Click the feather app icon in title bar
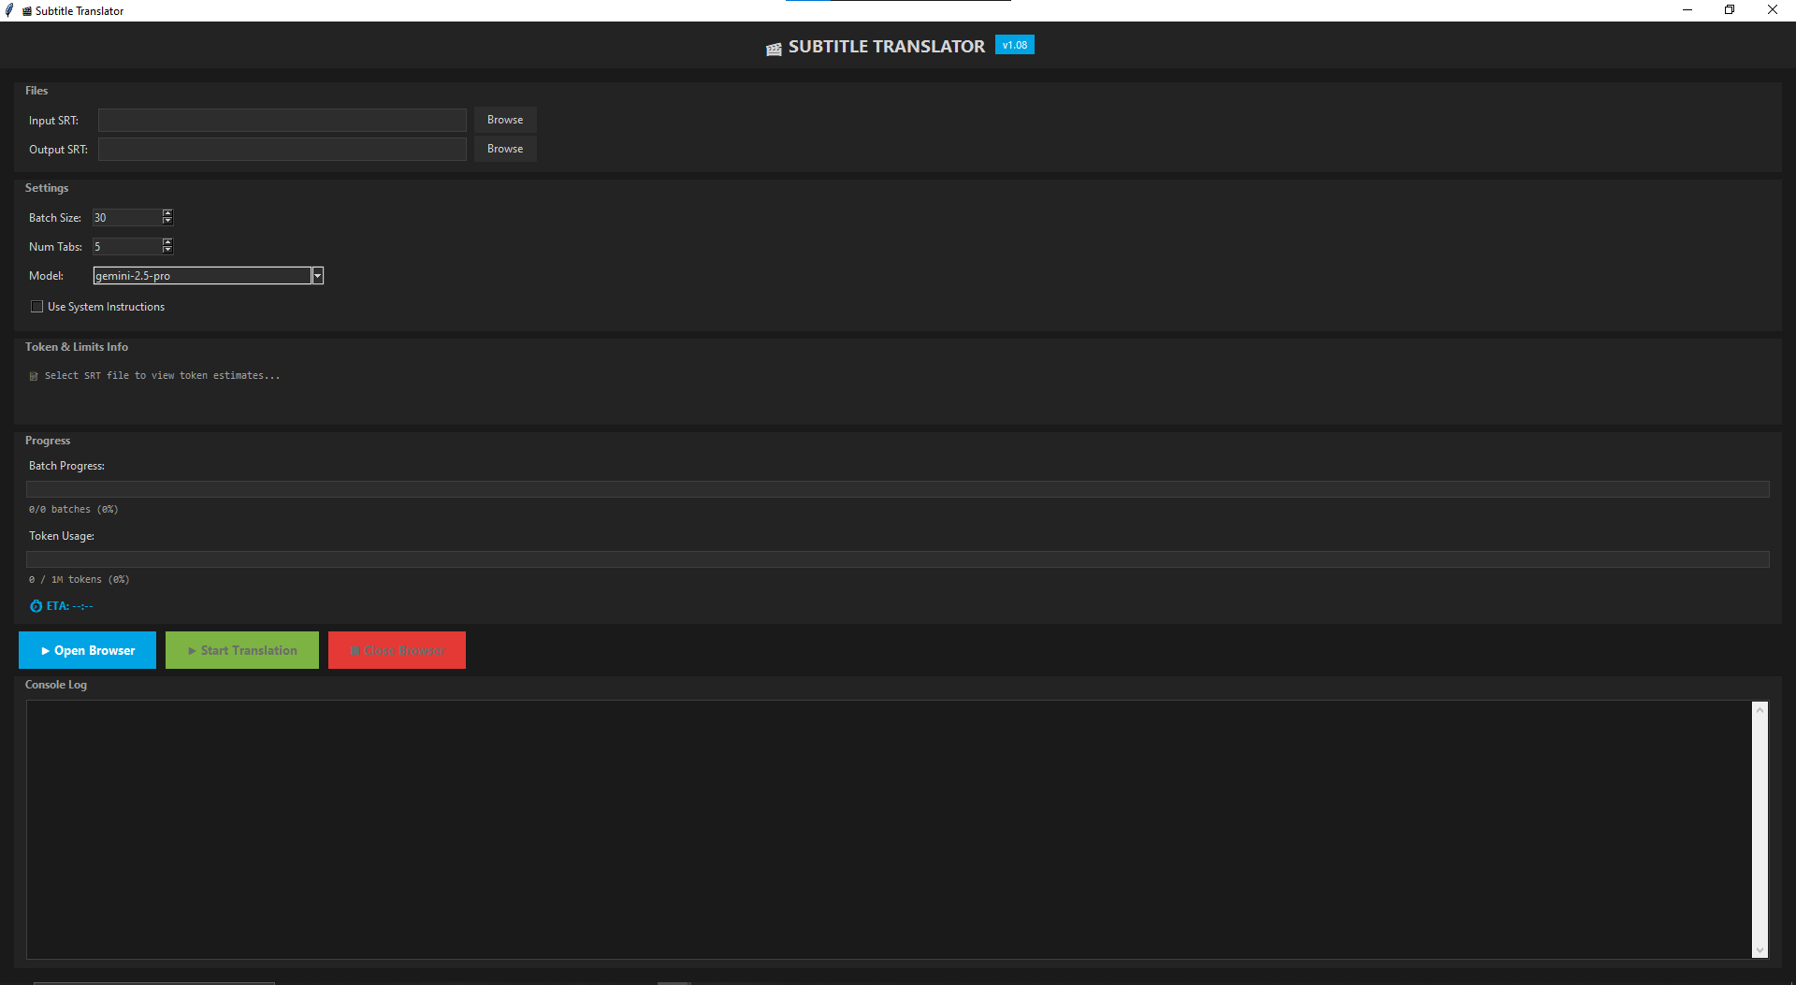 (x=9, y=10)
